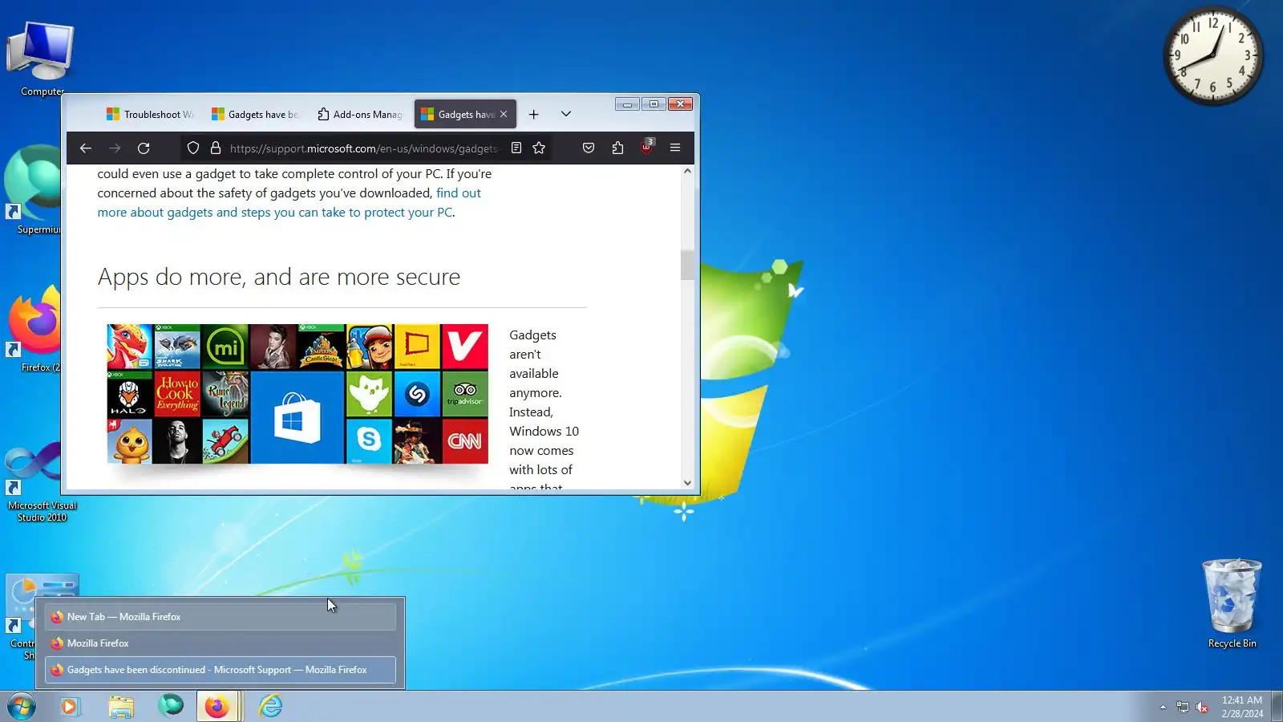Open the extensions puzzle icon
The height and width of the screenshot is (722, 1283).
tap(617, 148)
